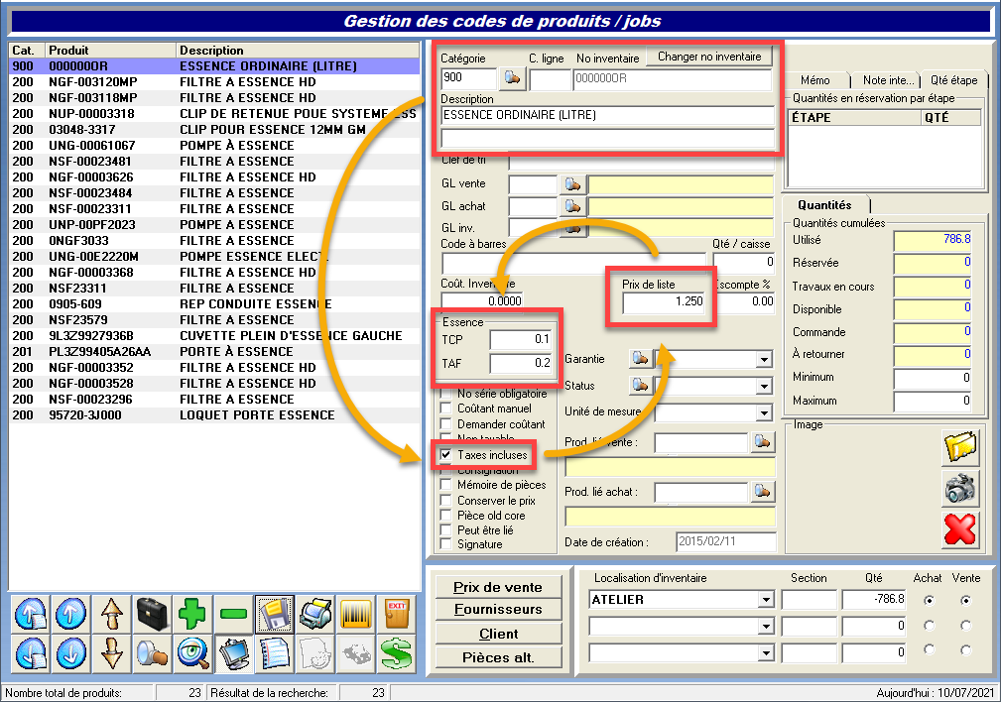Open the GL achat lookup icon
This screenshot has height=702, width=1001.
pos(572,207)
